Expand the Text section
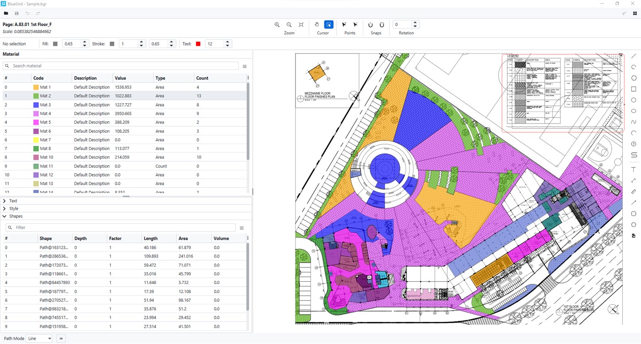Viewport: 641px width, 344px height. pyautogui.click(x=13, y=201)
